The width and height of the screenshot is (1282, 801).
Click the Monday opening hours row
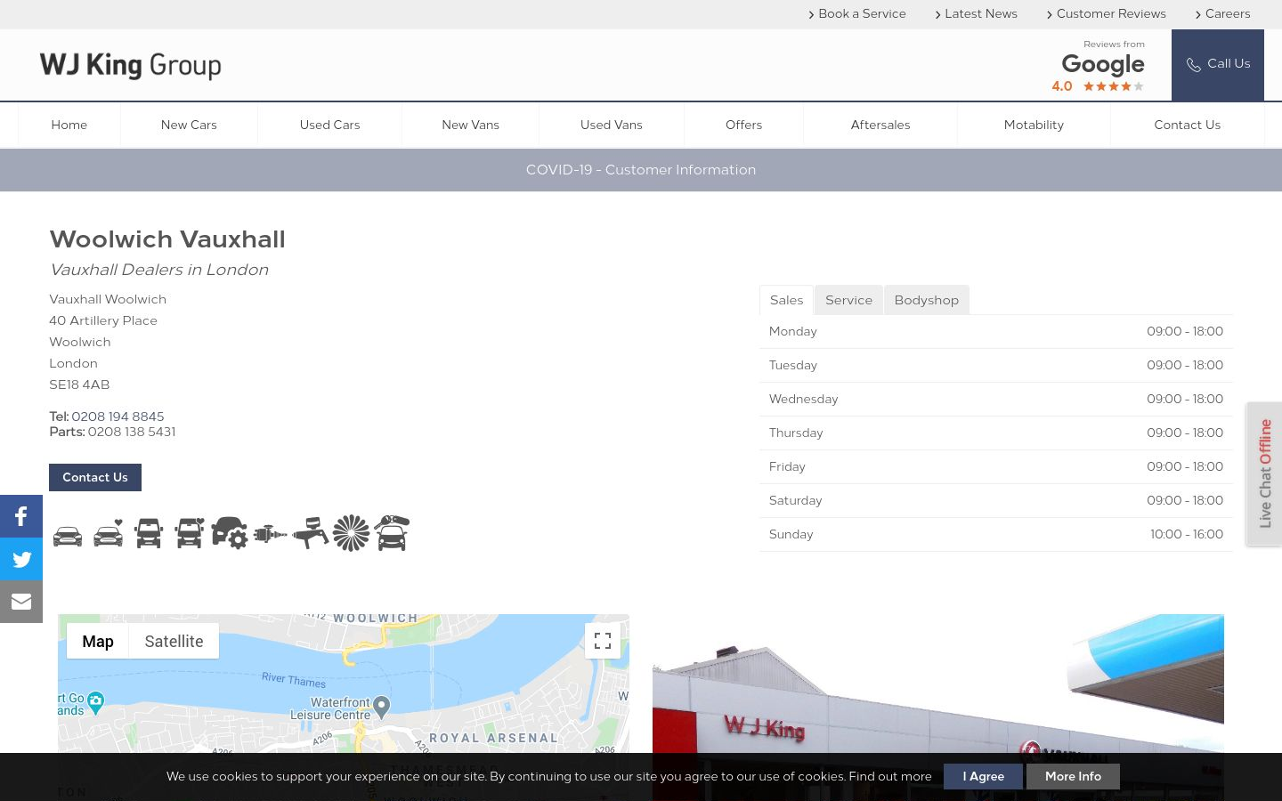tap(996, 332)
